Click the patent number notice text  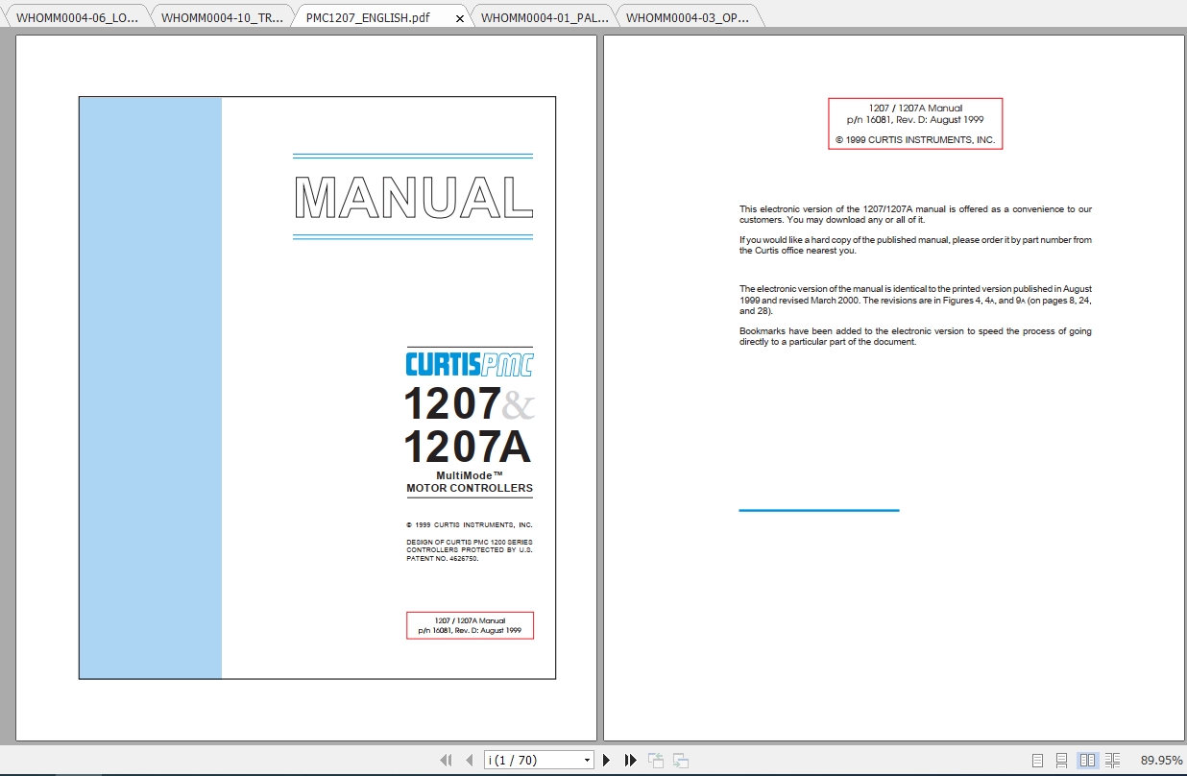tap(470, 550)
